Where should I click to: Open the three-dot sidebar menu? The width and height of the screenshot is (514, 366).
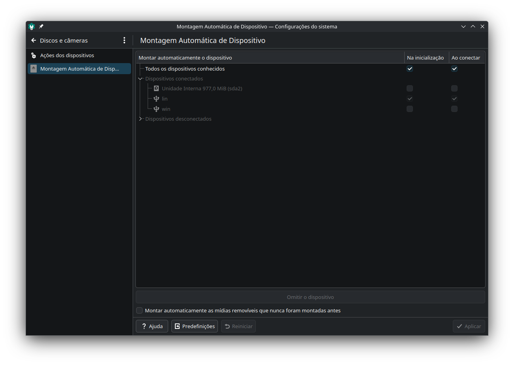click(x=124, y=40)
